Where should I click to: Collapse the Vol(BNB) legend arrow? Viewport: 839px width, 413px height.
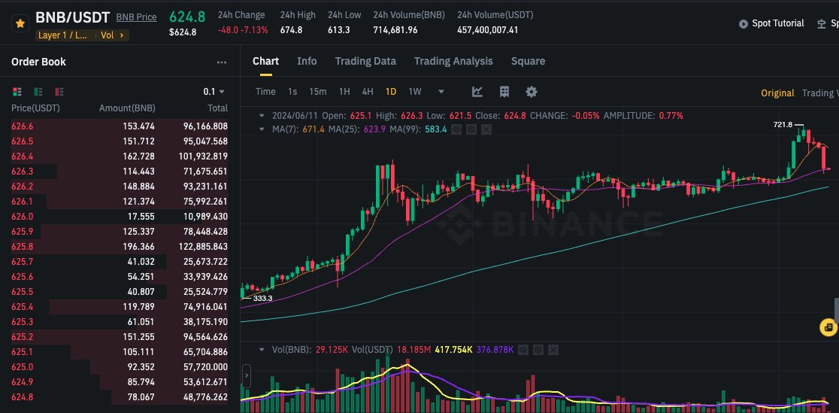(x=262, y=350)
